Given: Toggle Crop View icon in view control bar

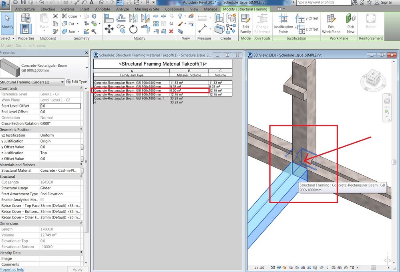Looking at the screenshot, I should (303, 268).
